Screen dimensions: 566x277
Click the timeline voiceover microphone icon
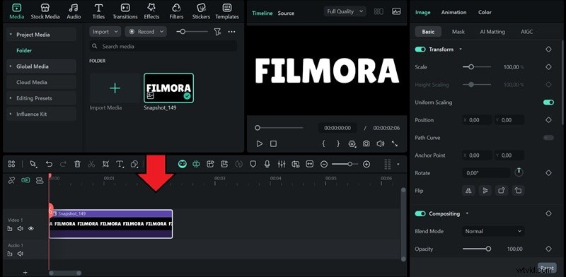267,165
